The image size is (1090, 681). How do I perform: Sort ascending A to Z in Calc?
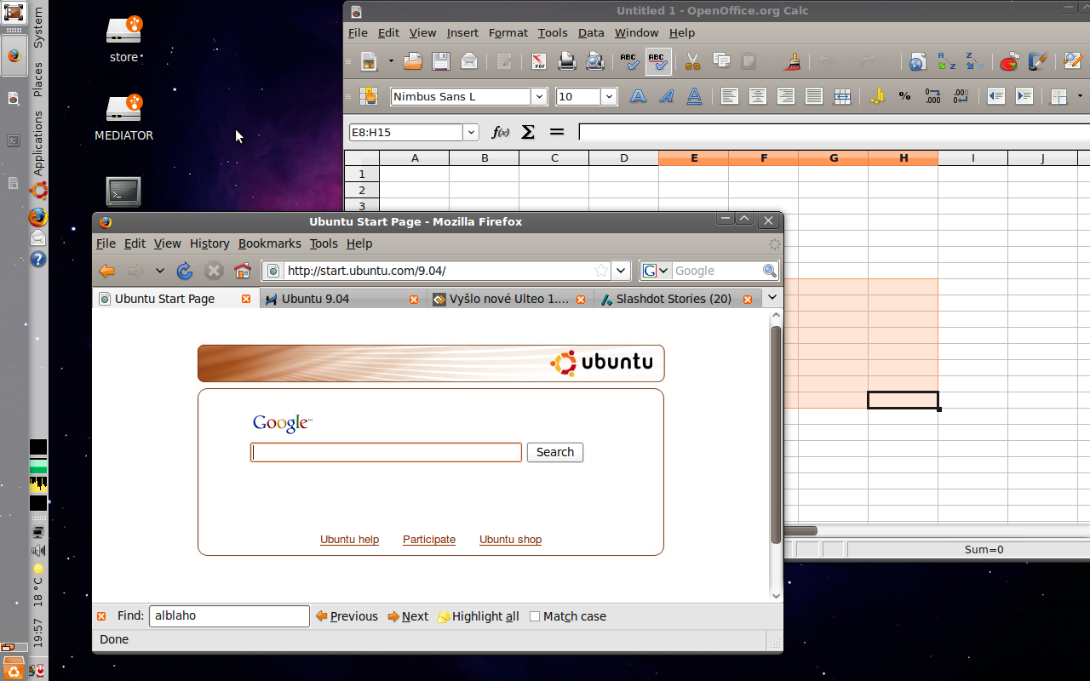click(x=946, y=61)
